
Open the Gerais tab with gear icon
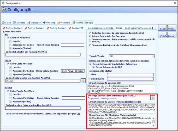click(x=7, y=23)
